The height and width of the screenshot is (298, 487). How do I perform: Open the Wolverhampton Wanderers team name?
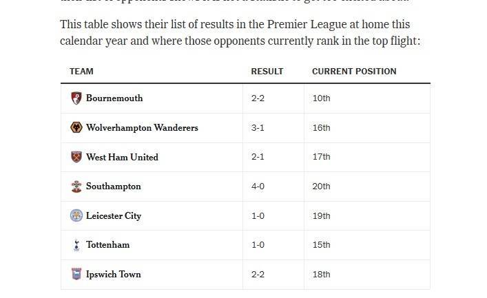142,128
